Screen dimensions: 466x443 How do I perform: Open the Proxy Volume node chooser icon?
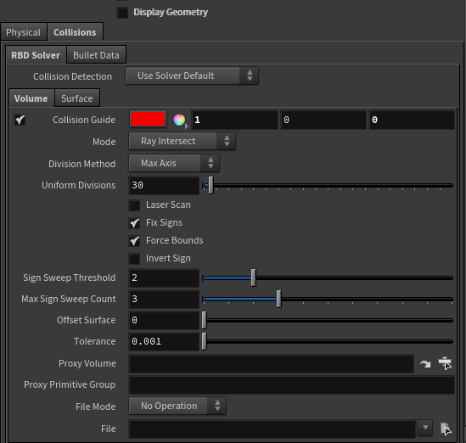coord(445,363)
